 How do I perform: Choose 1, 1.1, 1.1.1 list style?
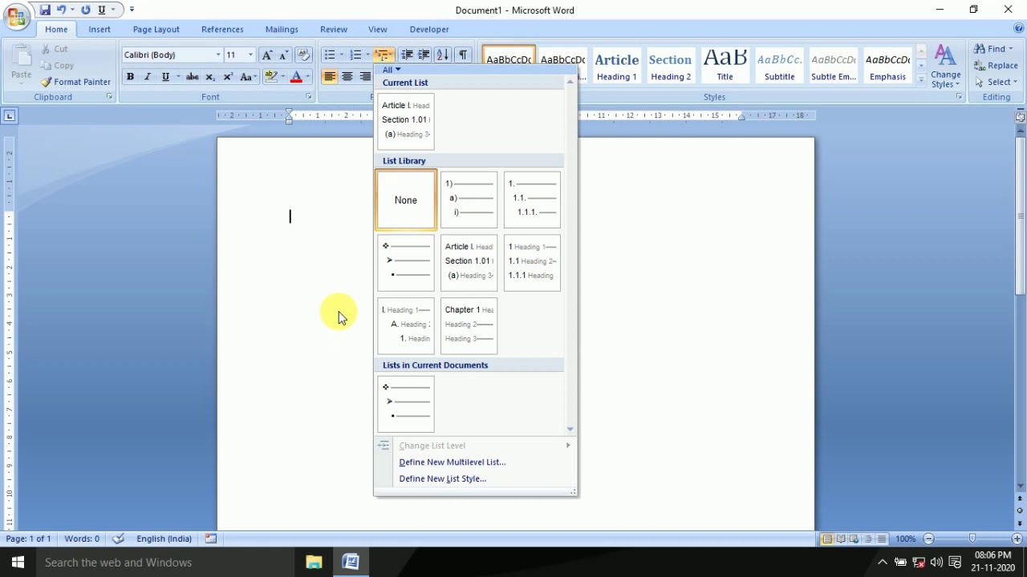(x=533, y=200)
